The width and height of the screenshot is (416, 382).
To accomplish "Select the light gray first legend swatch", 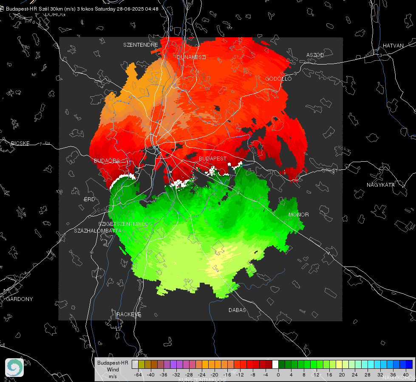I will pos(135,365).
